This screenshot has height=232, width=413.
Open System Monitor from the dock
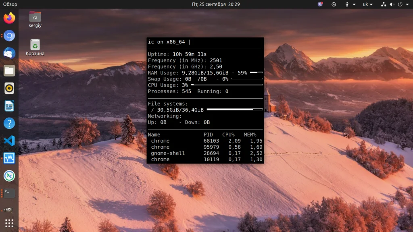[9, 158]
